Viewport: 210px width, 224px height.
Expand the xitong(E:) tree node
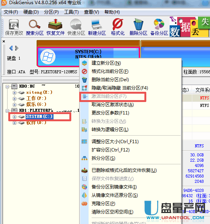(14, 93)
